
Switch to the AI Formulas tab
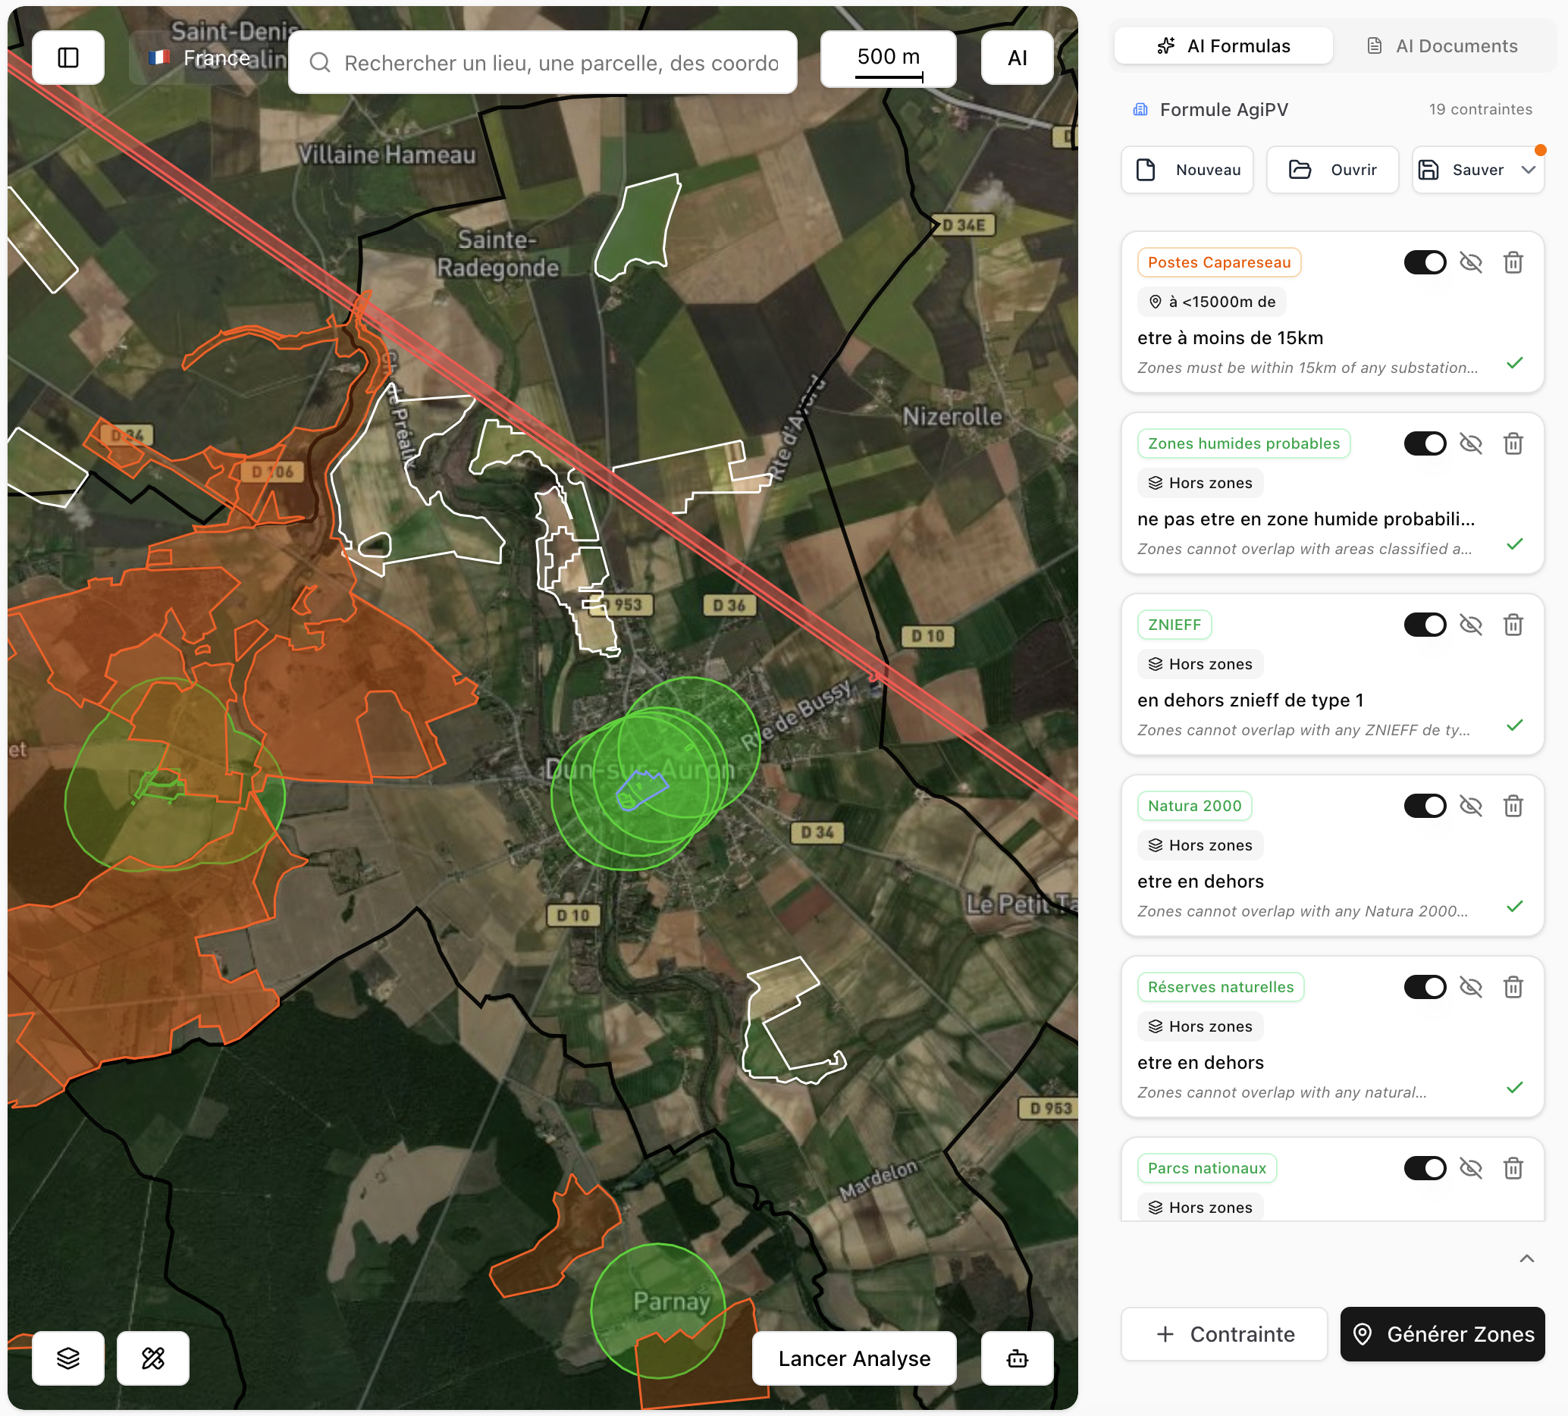1224,46
